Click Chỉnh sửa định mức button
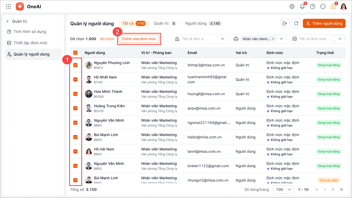 tap(139, 39)
